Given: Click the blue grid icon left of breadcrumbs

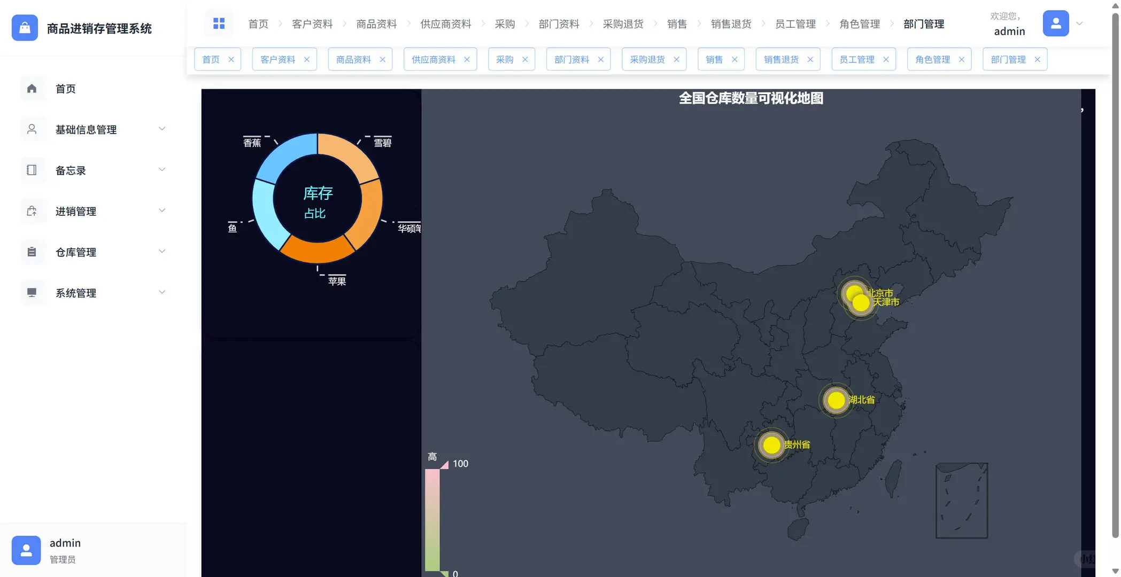Looking at the screenshot, I should pyautogui.click(x=219, y=24).
